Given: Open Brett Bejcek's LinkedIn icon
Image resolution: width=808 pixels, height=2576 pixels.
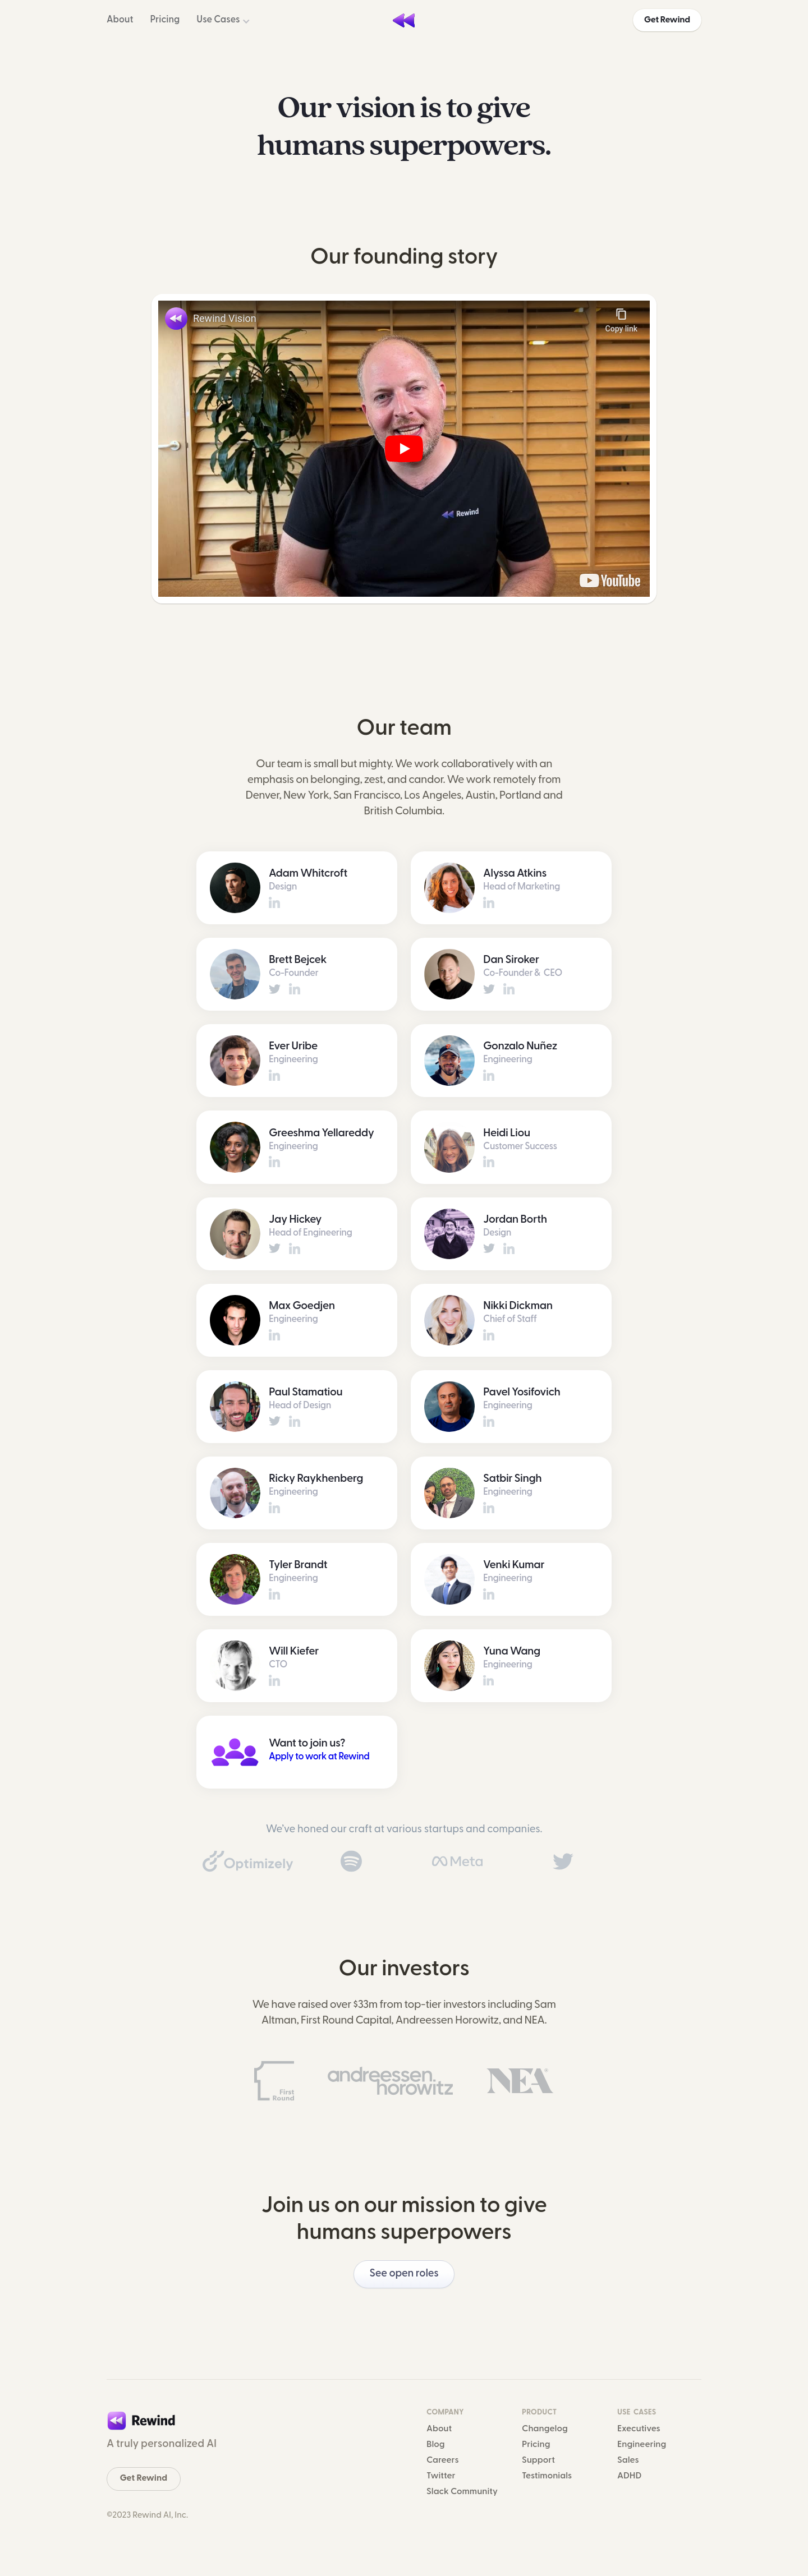Looking at the screenshot, I should [295, 989].
